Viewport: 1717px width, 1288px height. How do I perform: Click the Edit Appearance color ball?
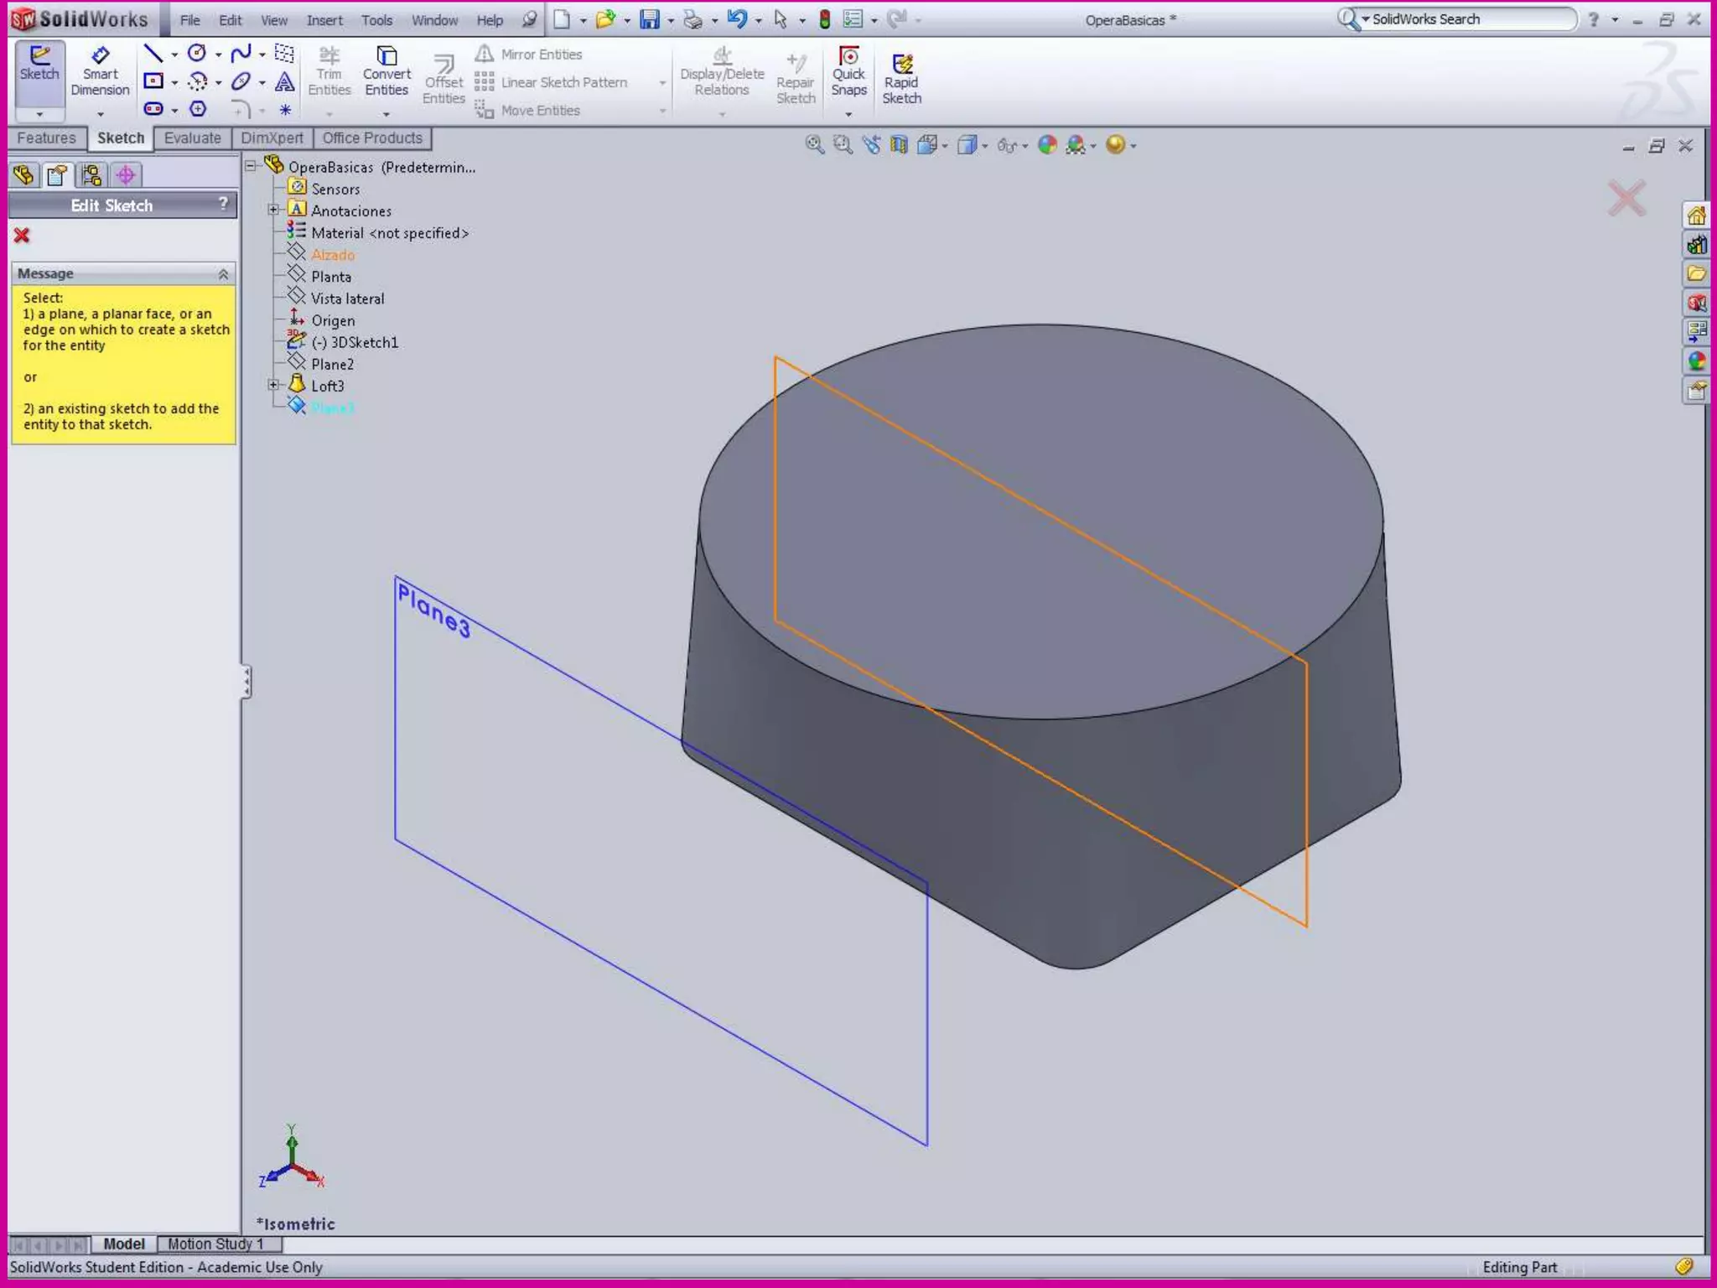click(1047, 145)
